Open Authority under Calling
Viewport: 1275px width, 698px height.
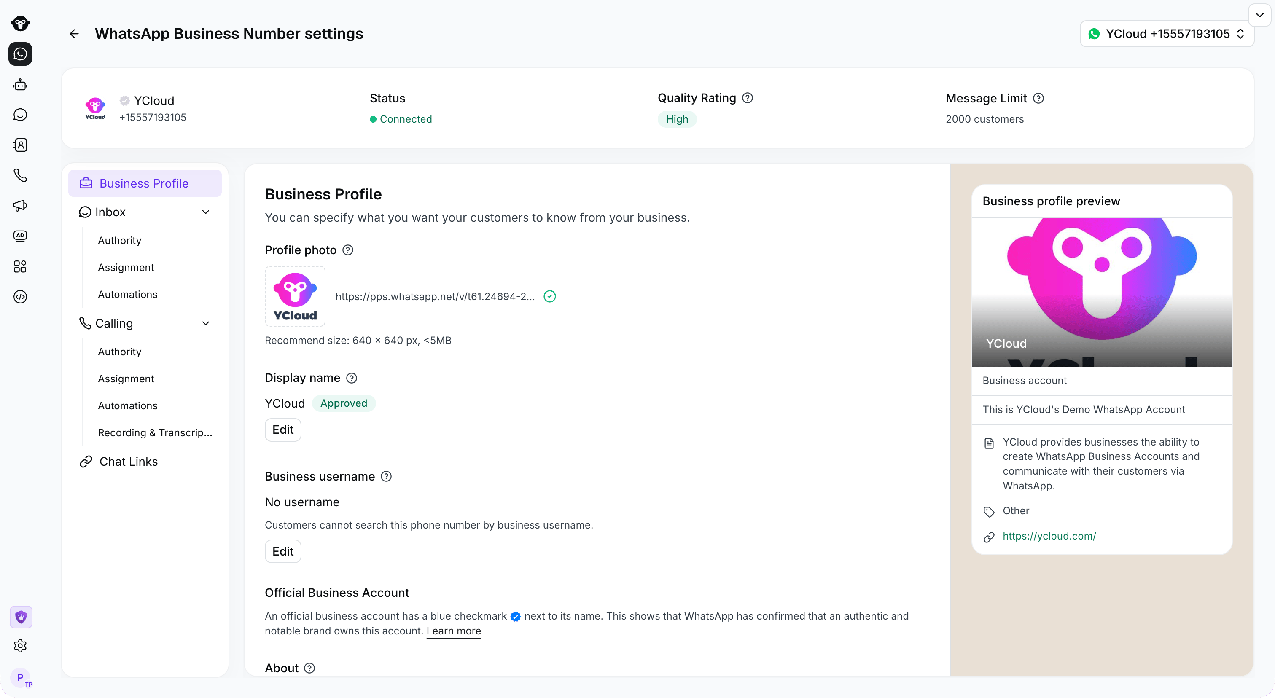pyautogui.click(x=119, y=352)
